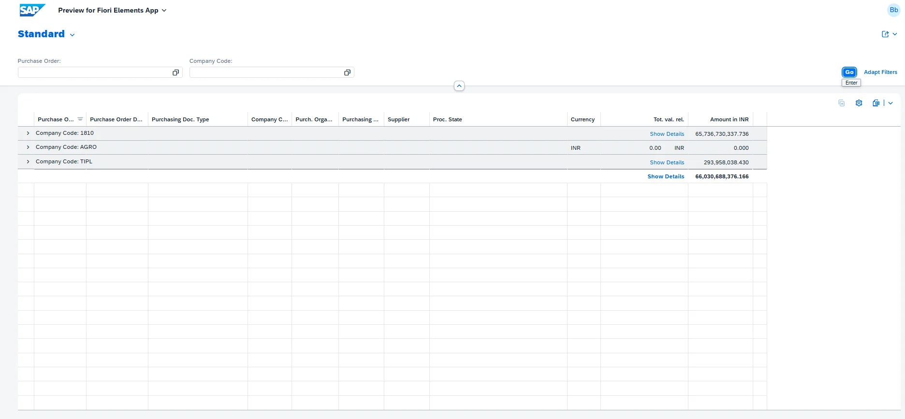The image size is (905, 419).
Task: Click the Go button
Action: tap(849, 72)
